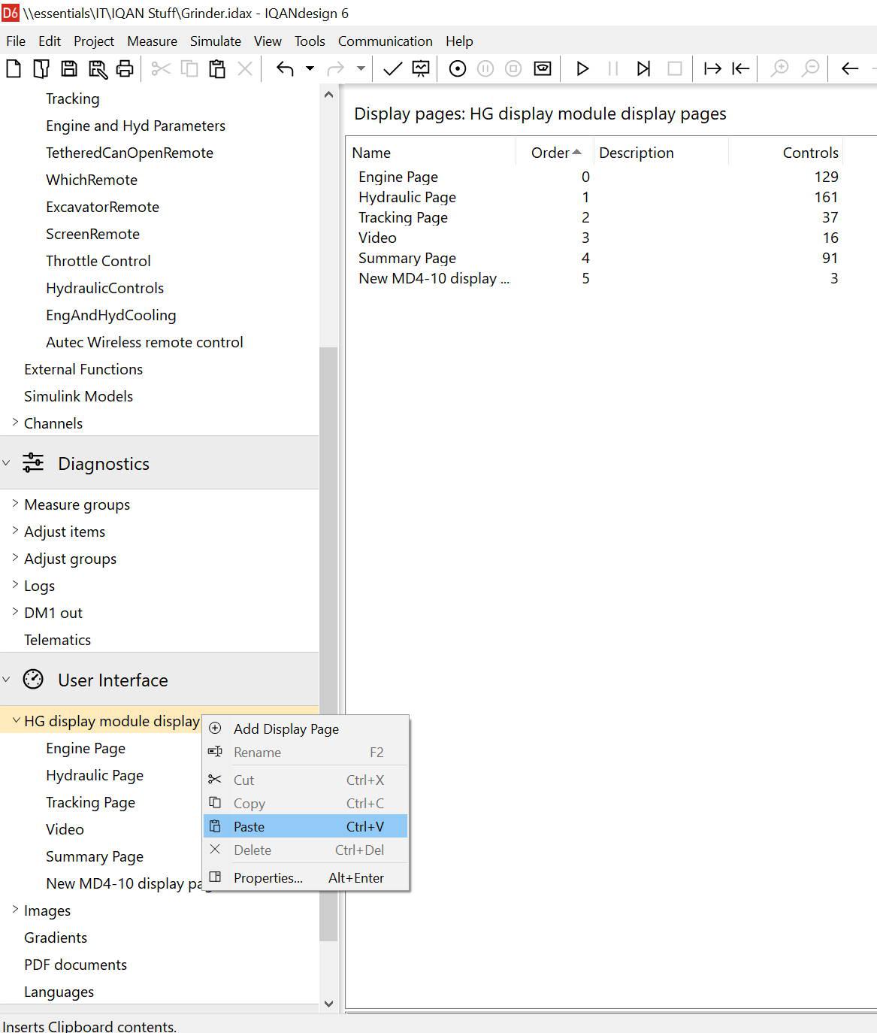877x1033 pixels.
Task: Click the camera-like icon beside the circled stop
Action: (542, 69)
